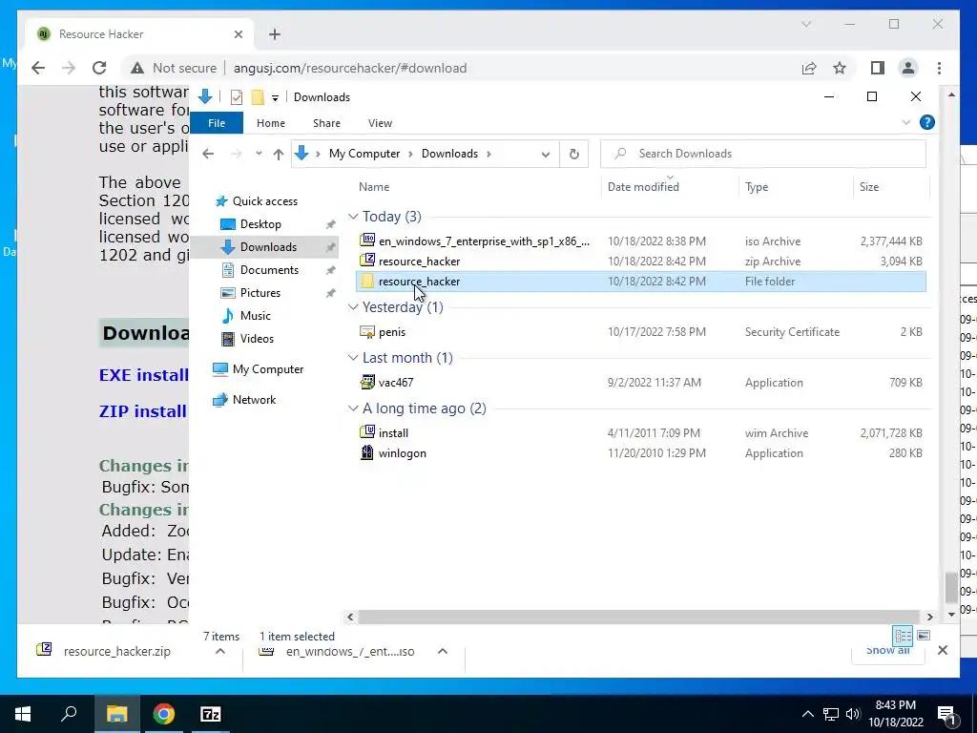The height and width of the screenshot is (733, 977).
Task: Select the resource_hacker folder icon
Action: tap(367, 282)
